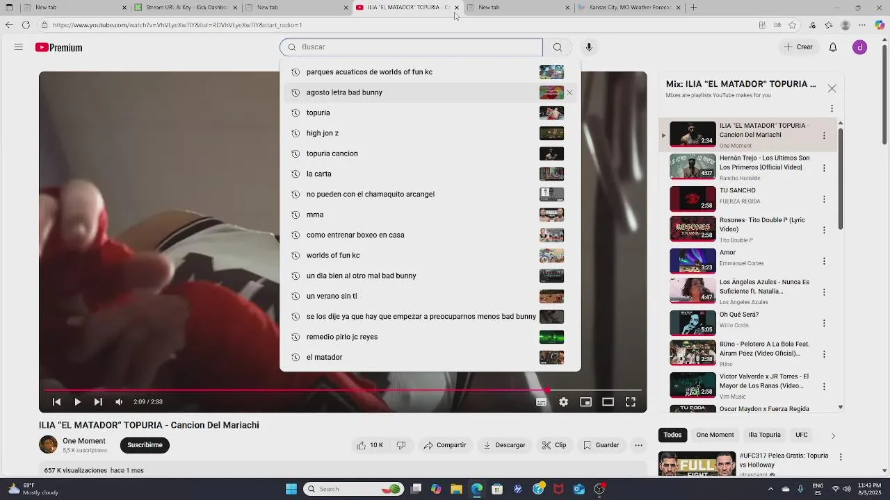Reload the page in browser toolbar
The height and width of the screenshot is (500, 890).
click(26, 25)
